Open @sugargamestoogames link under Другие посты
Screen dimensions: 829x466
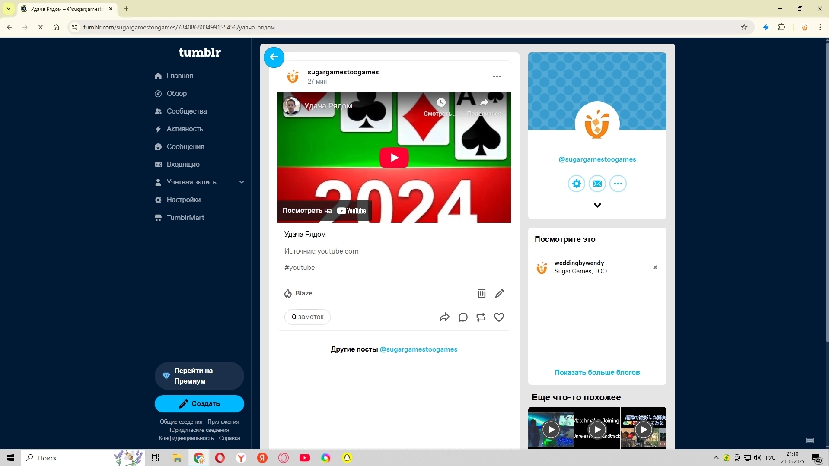tap(418, 349)
